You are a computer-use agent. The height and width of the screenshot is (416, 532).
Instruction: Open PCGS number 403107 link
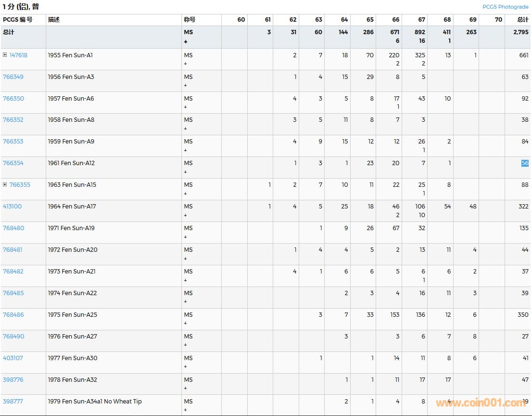[13, 358]
